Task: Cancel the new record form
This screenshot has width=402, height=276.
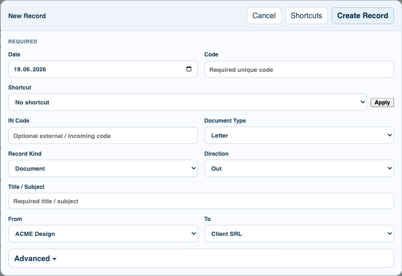Action: point(264,15)
